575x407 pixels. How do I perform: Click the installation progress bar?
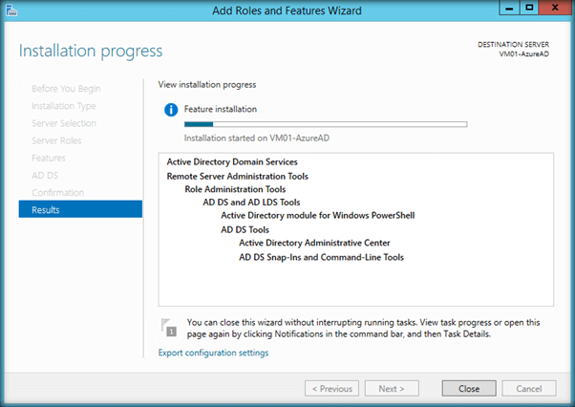click(325, 124)
